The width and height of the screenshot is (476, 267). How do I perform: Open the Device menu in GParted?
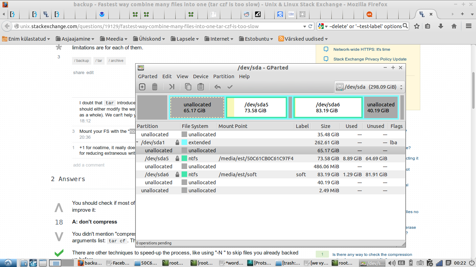tap(200, 76)
